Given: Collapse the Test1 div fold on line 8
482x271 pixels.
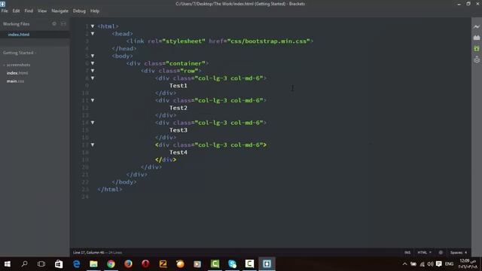Looking at the screenshot, I should click(93, 78).
